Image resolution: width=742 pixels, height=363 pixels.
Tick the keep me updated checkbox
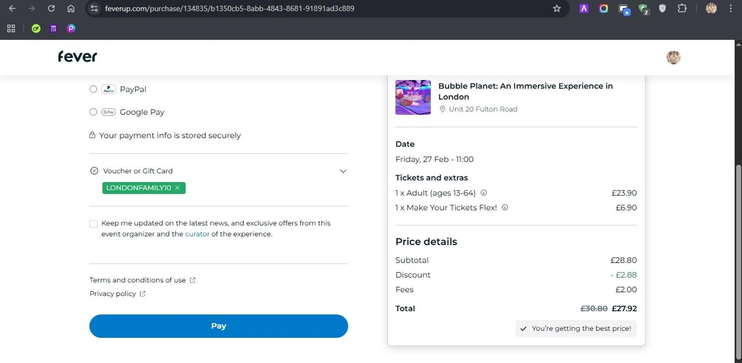pos(93,224)
